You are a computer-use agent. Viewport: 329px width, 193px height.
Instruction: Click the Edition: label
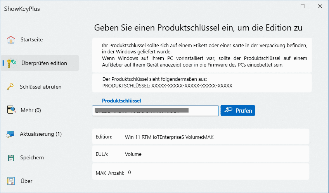coord(104,137)
